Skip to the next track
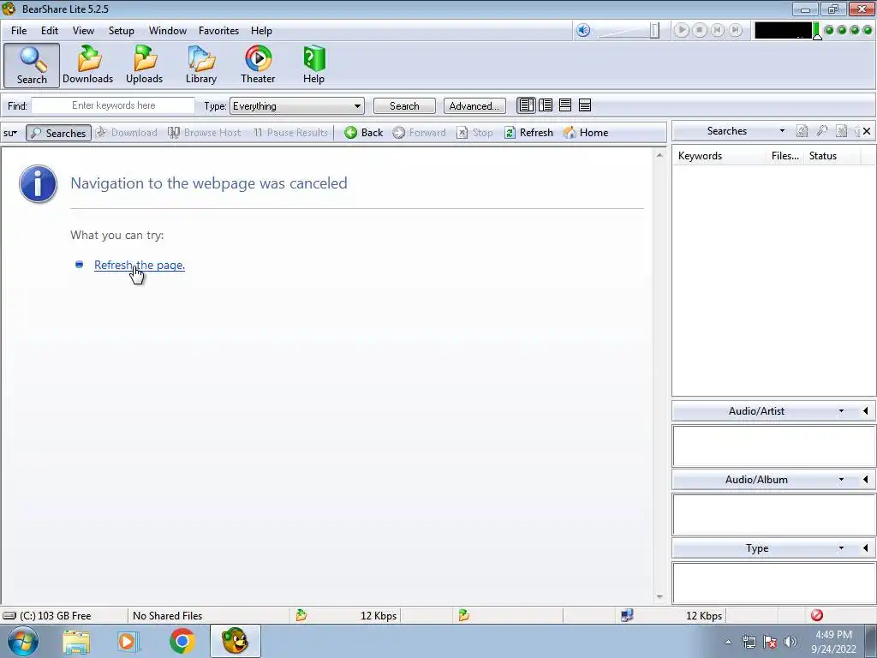This screenshot has width=877, height=658. pyautogui.click(x=736, y=30)
